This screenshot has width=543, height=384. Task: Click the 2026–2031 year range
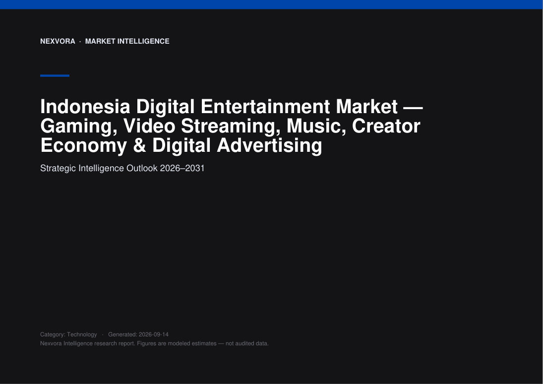point(182,168)
